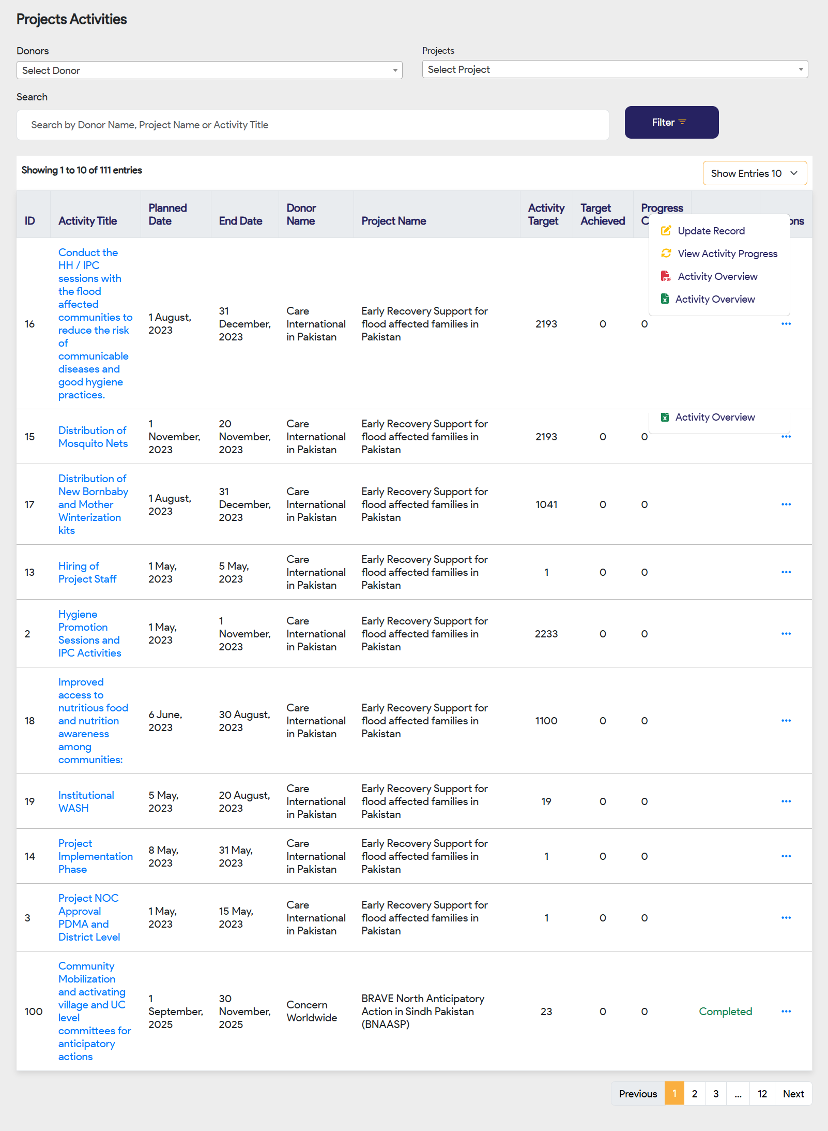Go to page 2 of results
Viewport: 828px width, 1131px height.
coord(694,1094)
